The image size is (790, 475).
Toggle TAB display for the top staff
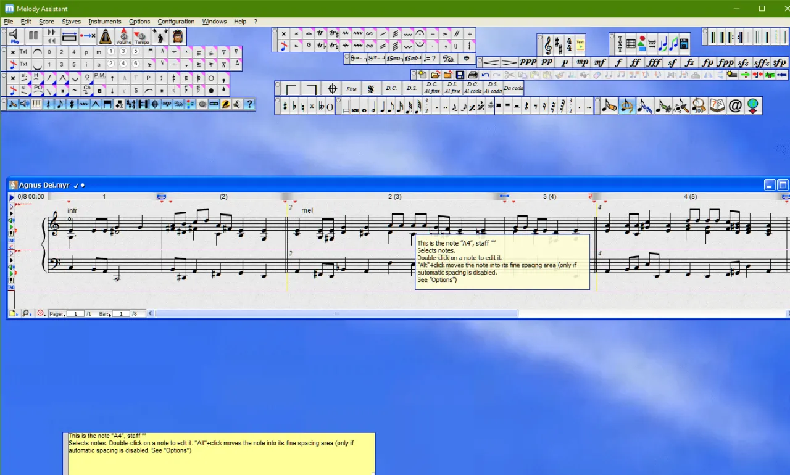point(11,241)
